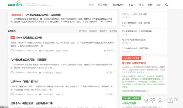Image resolution: width=183 pixels, height=108 pixels.
Task: Click ExcelHome author name on 2022-07-07 post
Action: (20, 95)
